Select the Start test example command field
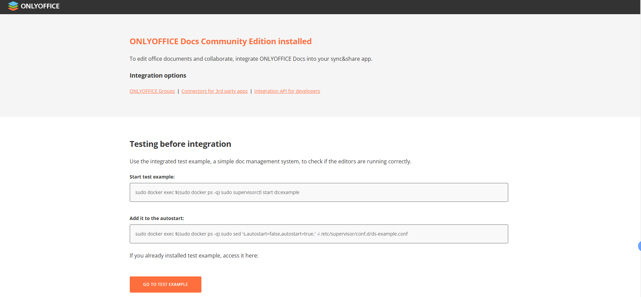 319,192
